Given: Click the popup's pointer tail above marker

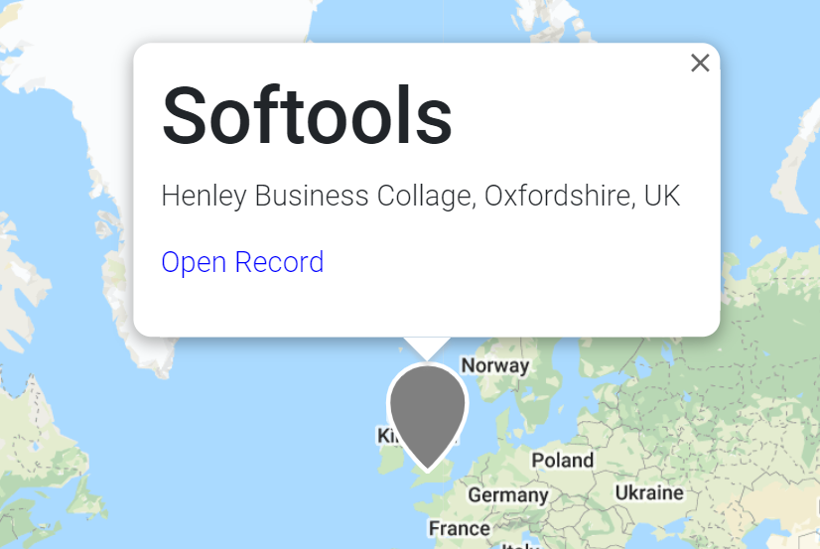Looking at the screenshot, I should coord(427,348).
